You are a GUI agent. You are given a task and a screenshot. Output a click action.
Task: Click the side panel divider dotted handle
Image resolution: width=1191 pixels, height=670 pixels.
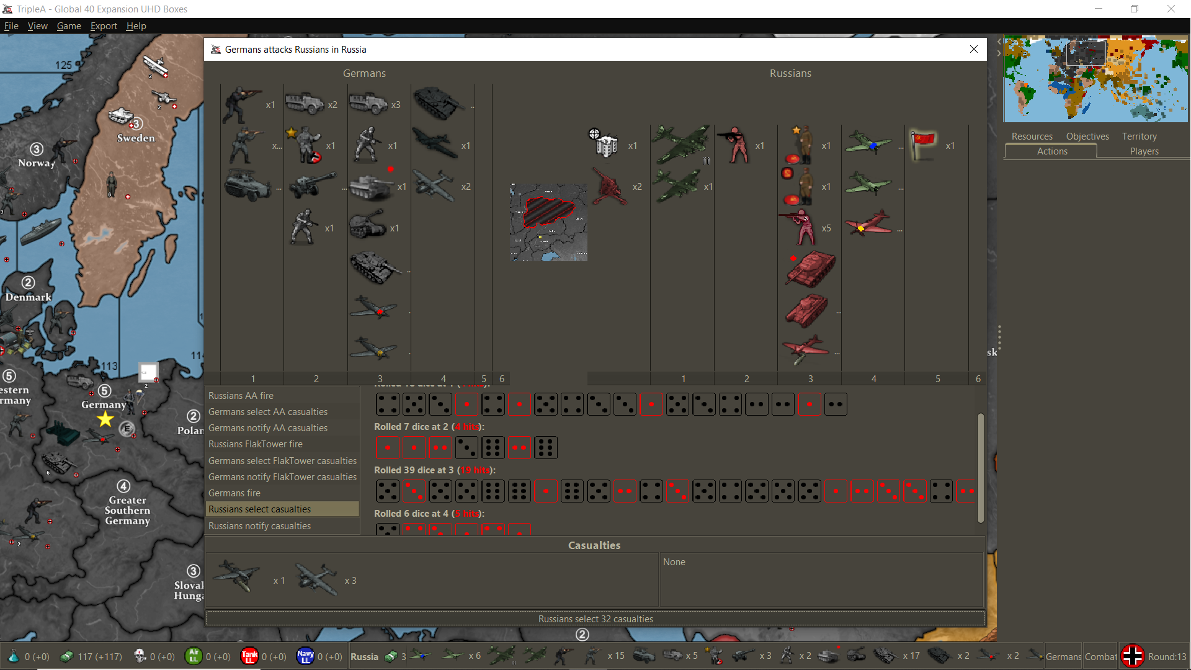pyautogui.click(x=999, y=337)
